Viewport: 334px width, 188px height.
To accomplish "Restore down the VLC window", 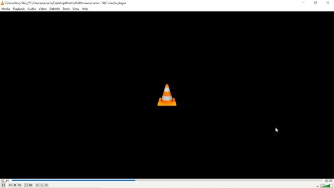I will [x=315, y=3].
